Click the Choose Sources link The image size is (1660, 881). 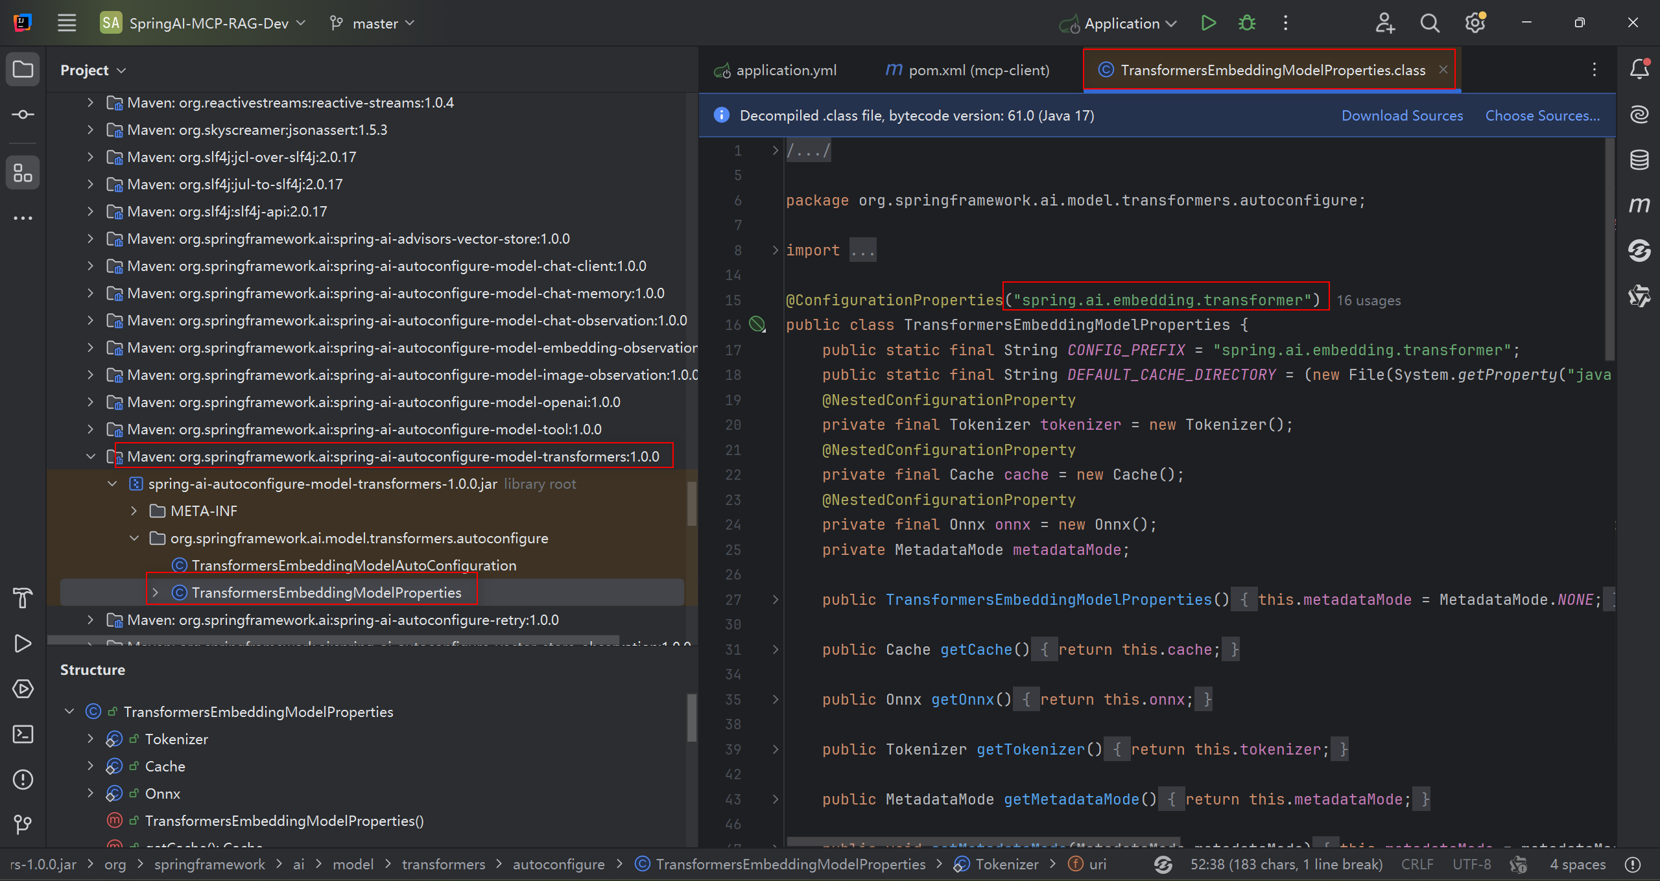(x=1542, y=115)
